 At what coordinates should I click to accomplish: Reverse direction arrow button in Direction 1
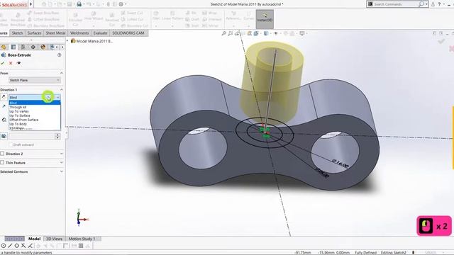coord(4,98)
